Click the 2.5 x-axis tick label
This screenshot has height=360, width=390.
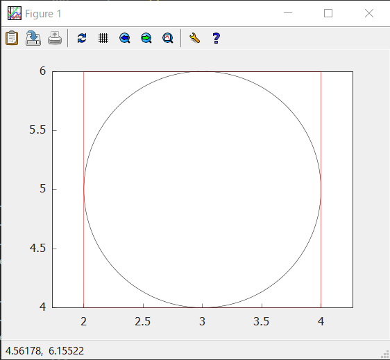pos(143,321)
